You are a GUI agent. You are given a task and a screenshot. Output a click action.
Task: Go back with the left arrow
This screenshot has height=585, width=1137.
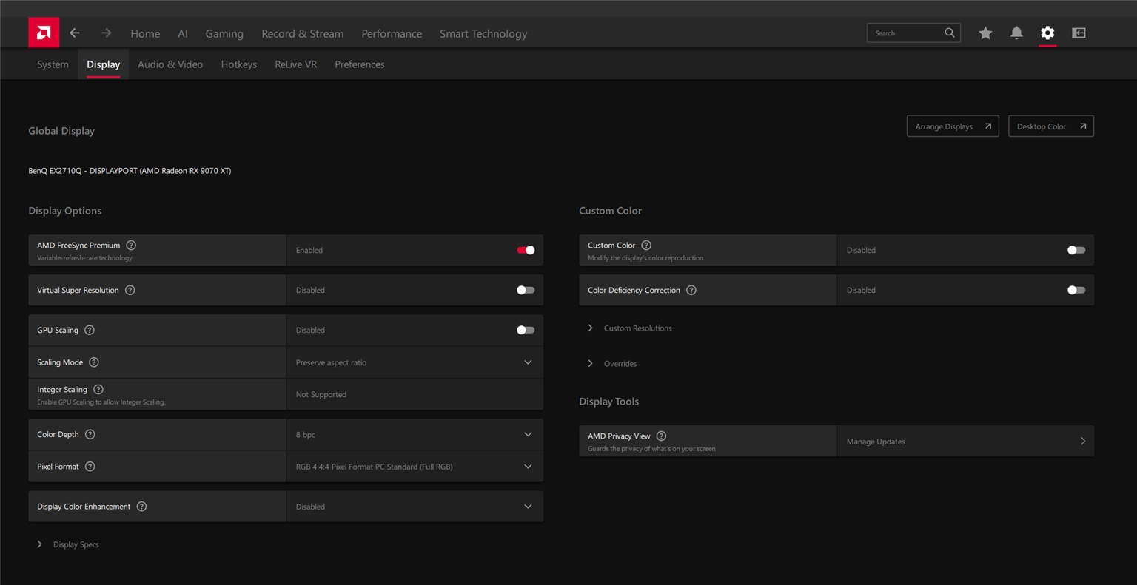pos(75,33)
